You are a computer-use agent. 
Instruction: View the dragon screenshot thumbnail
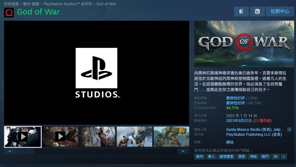[x=134, y=137]
